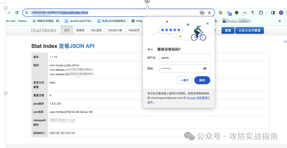This screenshot has height=148, width=287.
Task: Close the save password popup
Action: [x=207, y=23]
